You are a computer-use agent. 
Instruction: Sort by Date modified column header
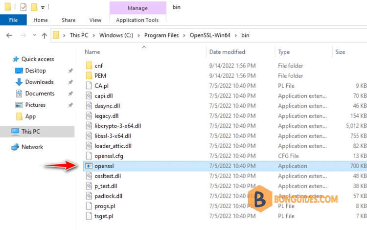point(227,52)
